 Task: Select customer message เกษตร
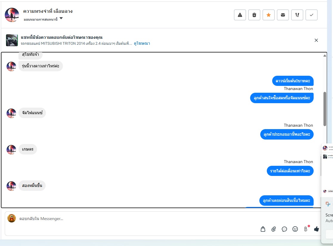(x=28, y=149)
